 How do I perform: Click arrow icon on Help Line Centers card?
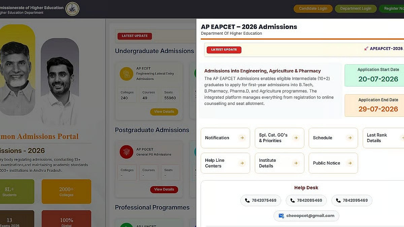(242, 163)
